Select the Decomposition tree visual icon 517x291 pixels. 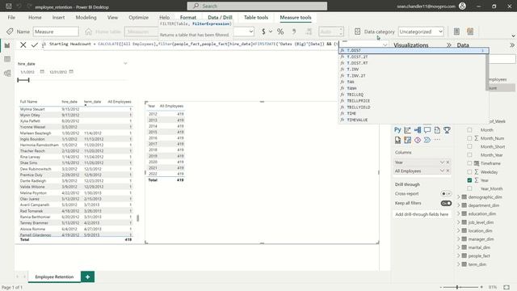(x=418, y=130)
